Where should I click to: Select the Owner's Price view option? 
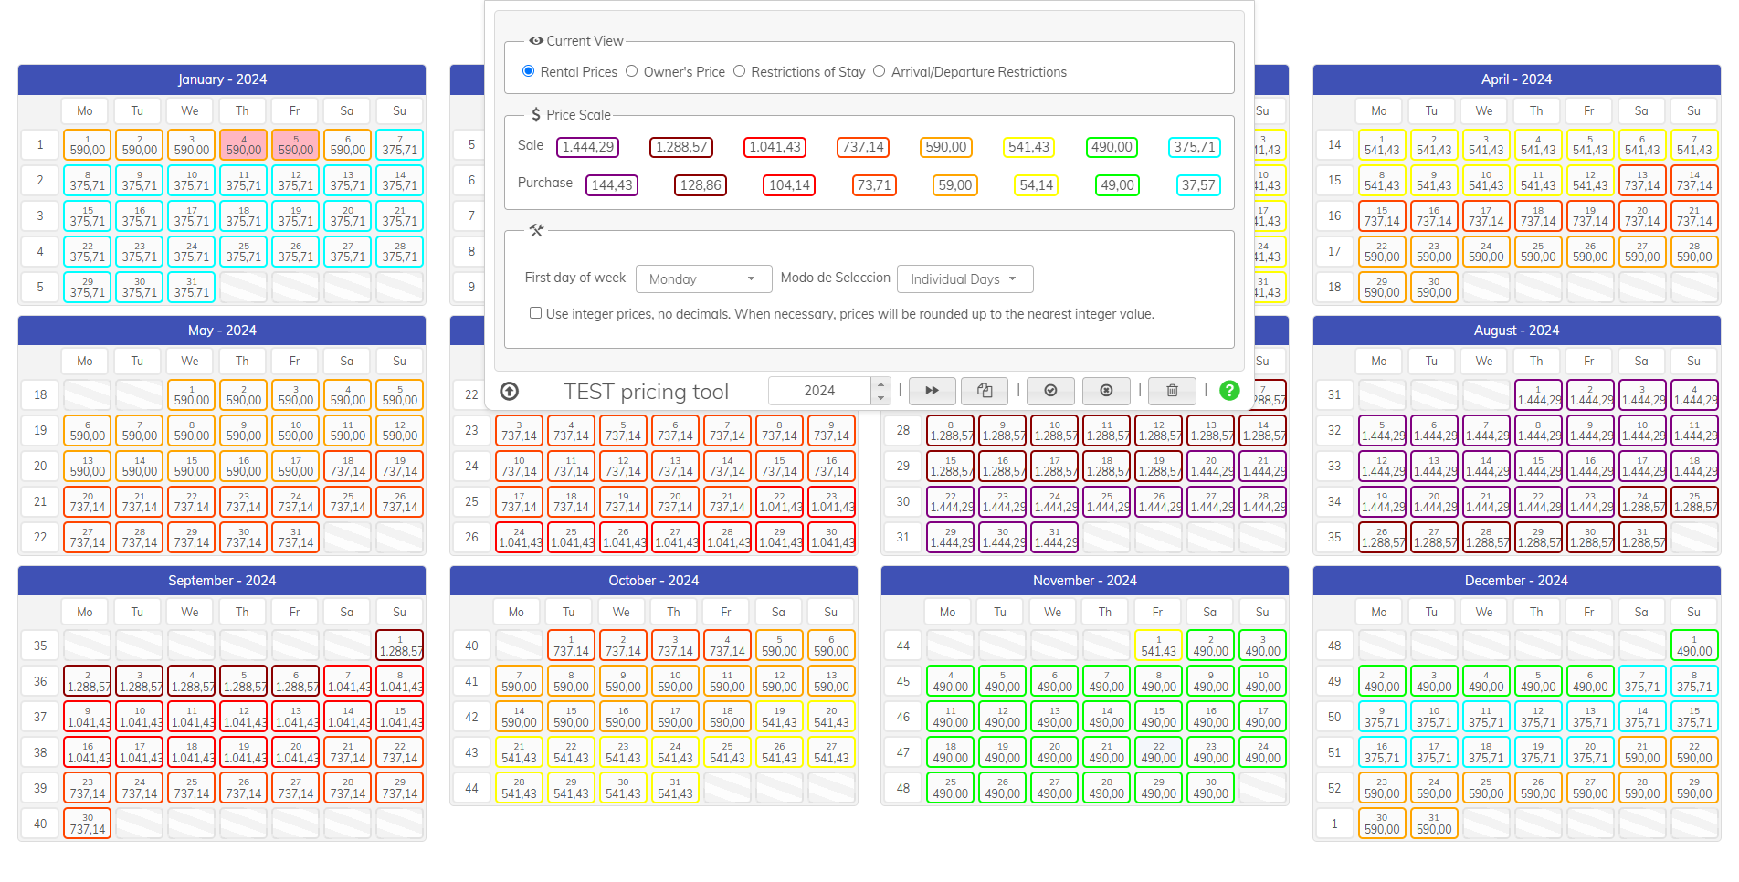(x=632, y=71)
